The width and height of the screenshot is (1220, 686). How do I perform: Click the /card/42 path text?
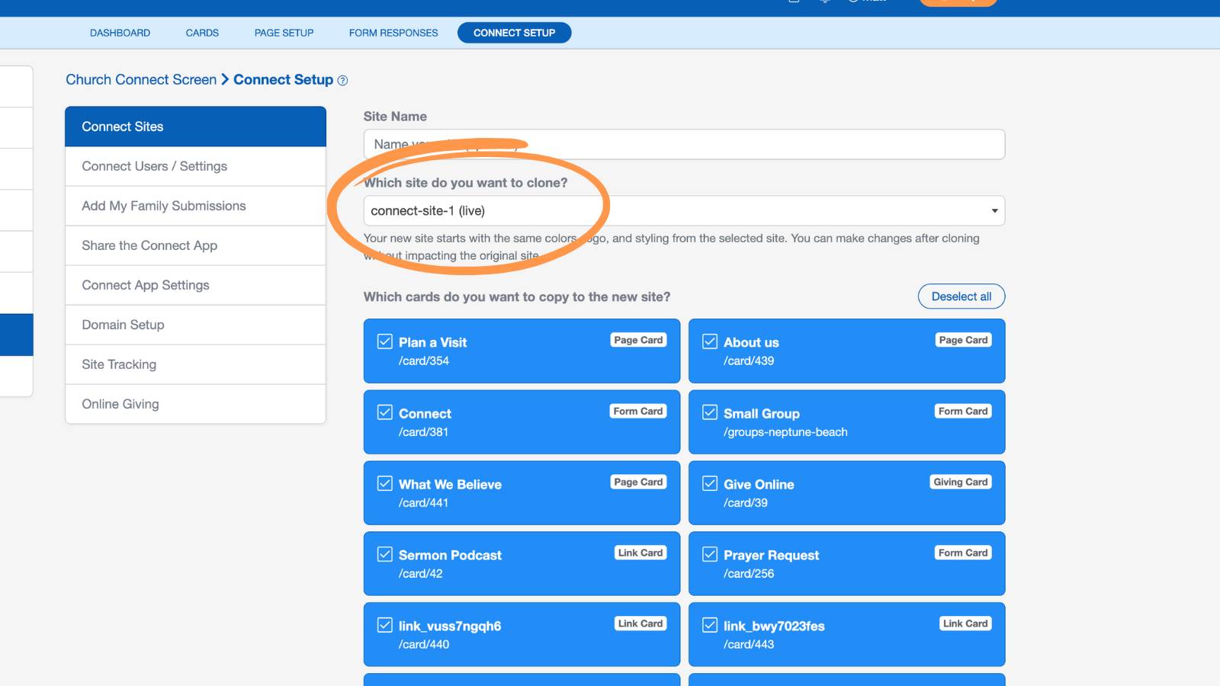pos(420,573)
